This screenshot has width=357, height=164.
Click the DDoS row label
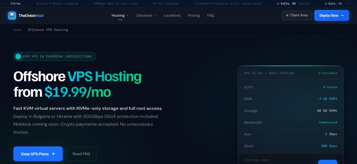pyautogui.click(x=249, y=146)
